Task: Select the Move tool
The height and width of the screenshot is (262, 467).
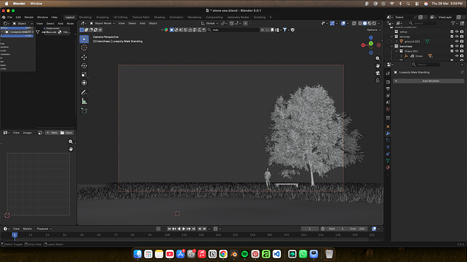Action: pos(85,57)
